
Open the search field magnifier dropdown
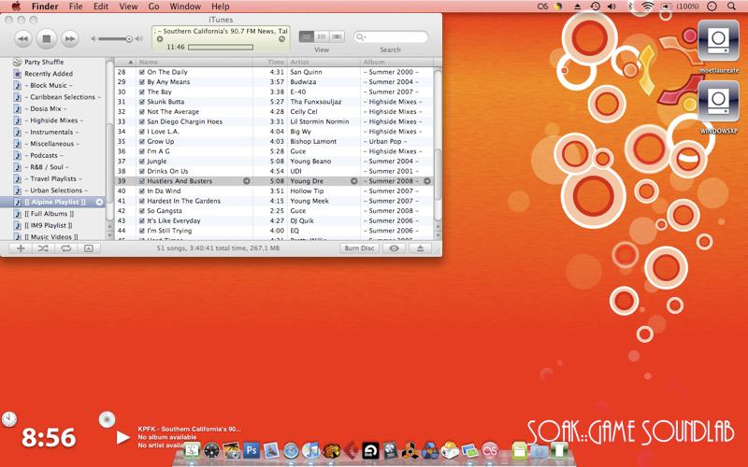362,37
